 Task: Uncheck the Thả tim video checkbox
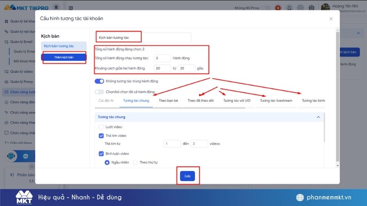pyautogui.click(x=101, y=136)
